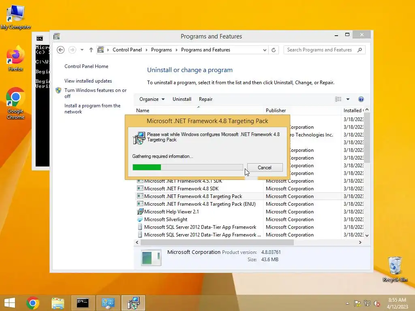Click the clock showing 8:55 AM
Viewport: 415px width, 311px height.
[397, 300]
